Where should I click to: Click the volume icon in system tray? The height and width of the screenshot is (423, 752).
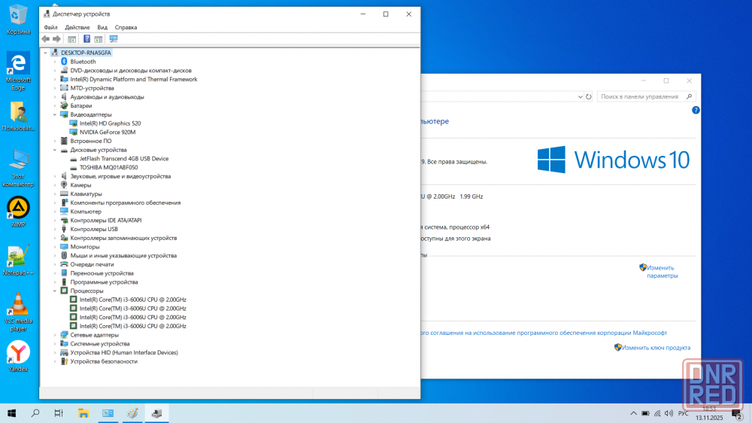pos(670,413)
